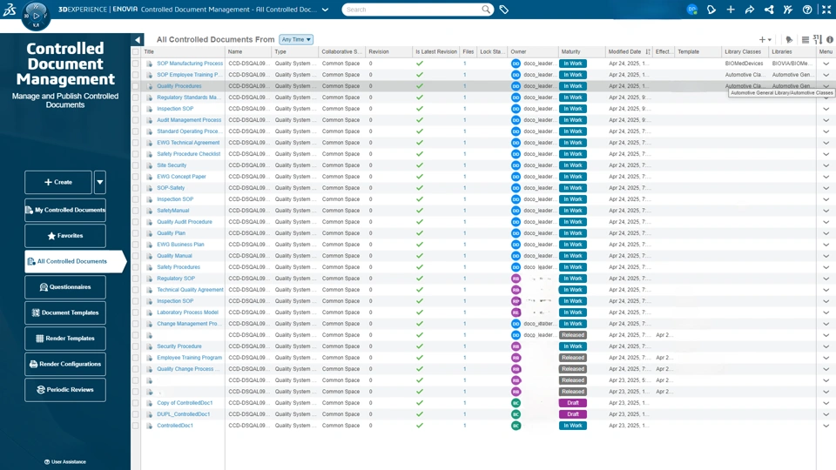Open the Quality Audit Procedure link
This screenshot has width=836, height=470.
[x=185, y=222]
